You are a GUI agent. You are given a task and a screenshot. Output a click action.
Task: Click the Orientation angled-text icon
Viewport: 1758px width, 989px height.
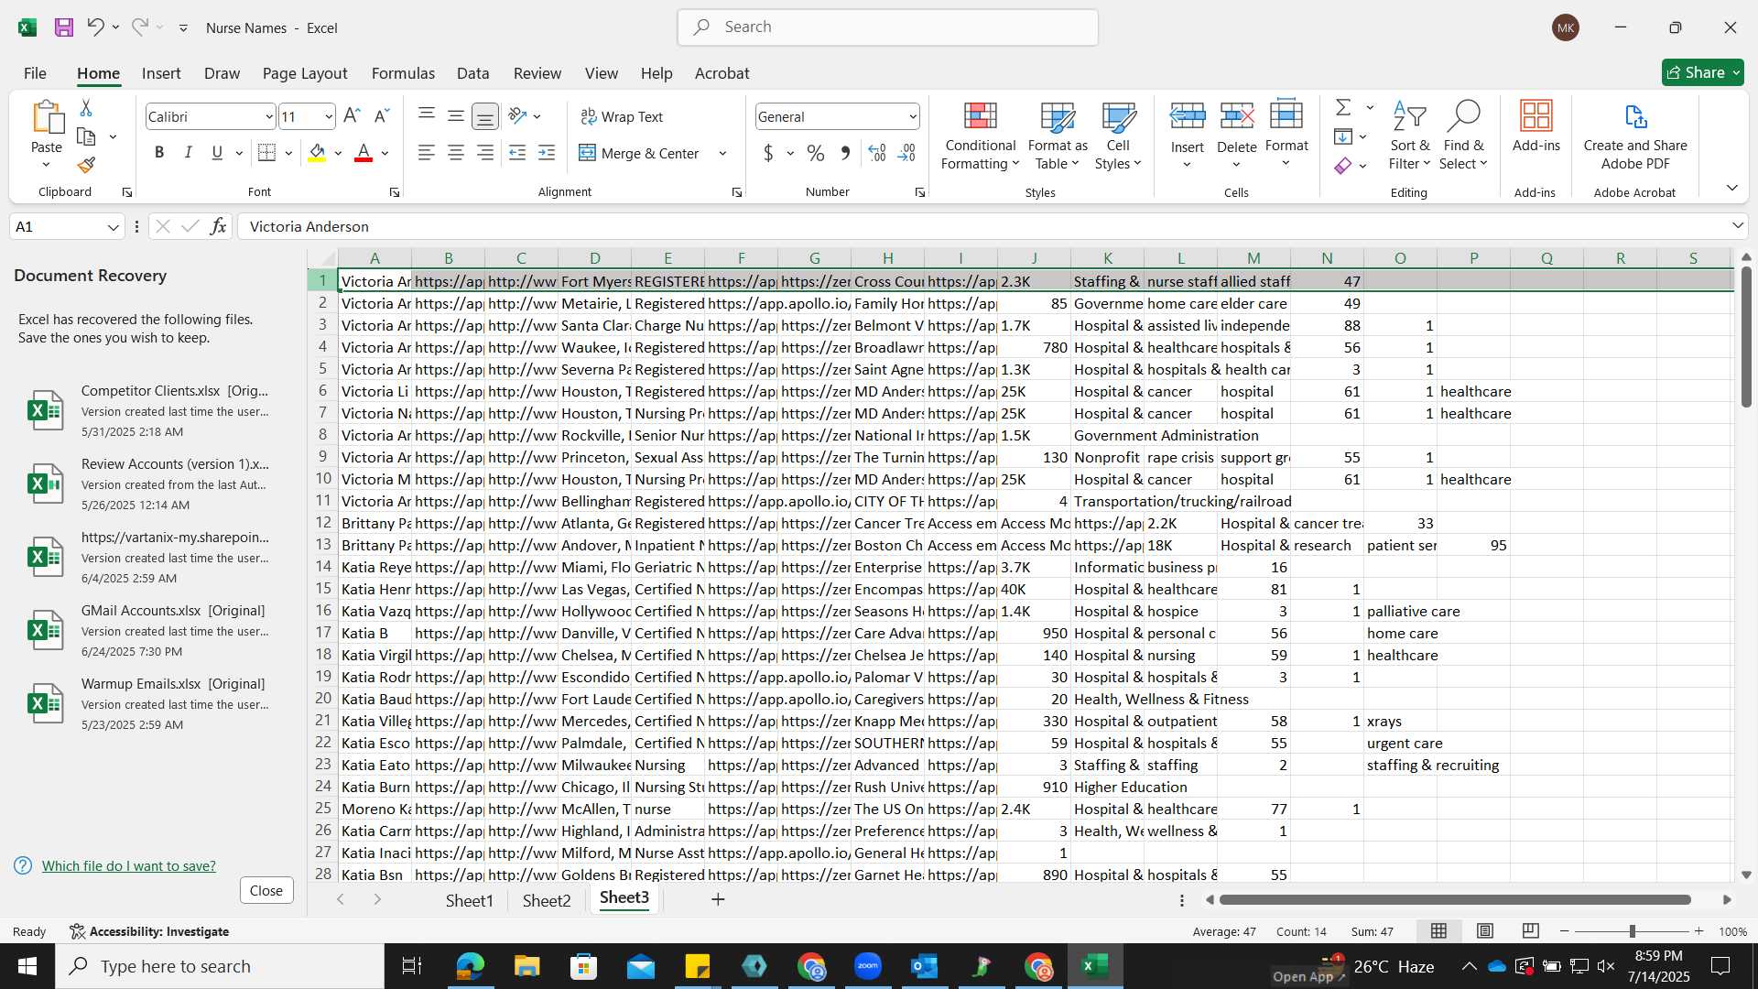pos(518,116)
